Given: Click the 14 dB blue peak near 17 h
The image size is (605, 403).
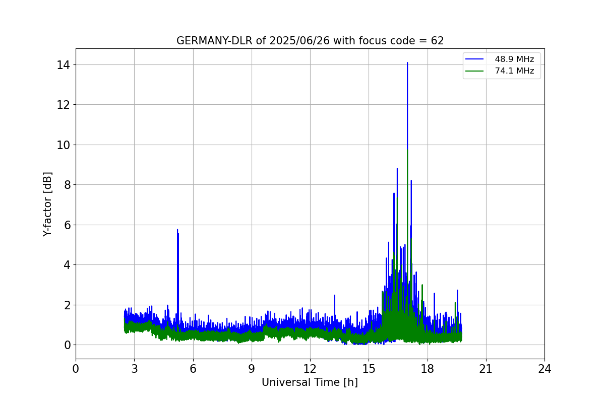Looking at the screenshot, I should tap(407, 64).
